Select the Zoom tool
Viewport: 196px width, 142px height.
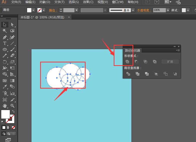point(12,106)
